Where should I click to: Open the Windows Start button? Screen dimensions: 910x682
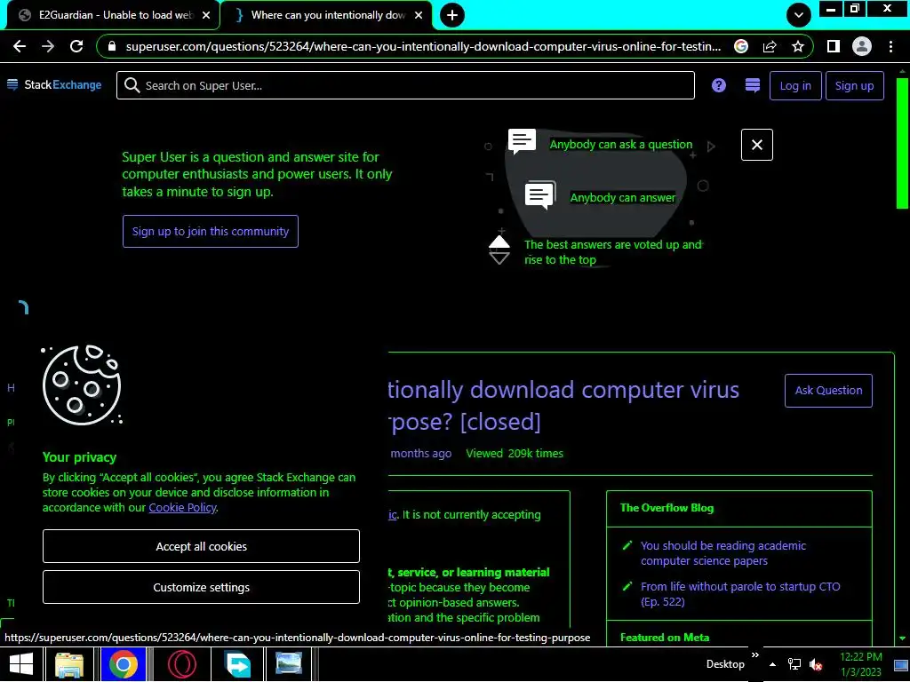click(x=21, y=664)
